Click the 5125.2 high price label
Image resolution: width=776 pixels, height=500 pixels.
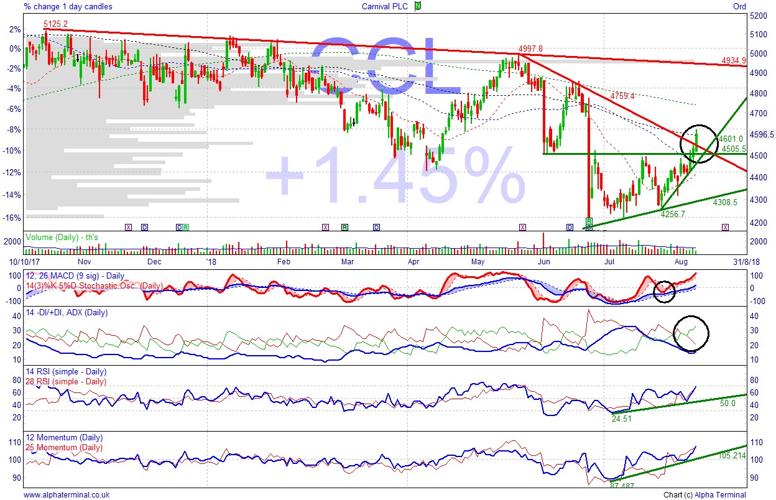point(55,24)
